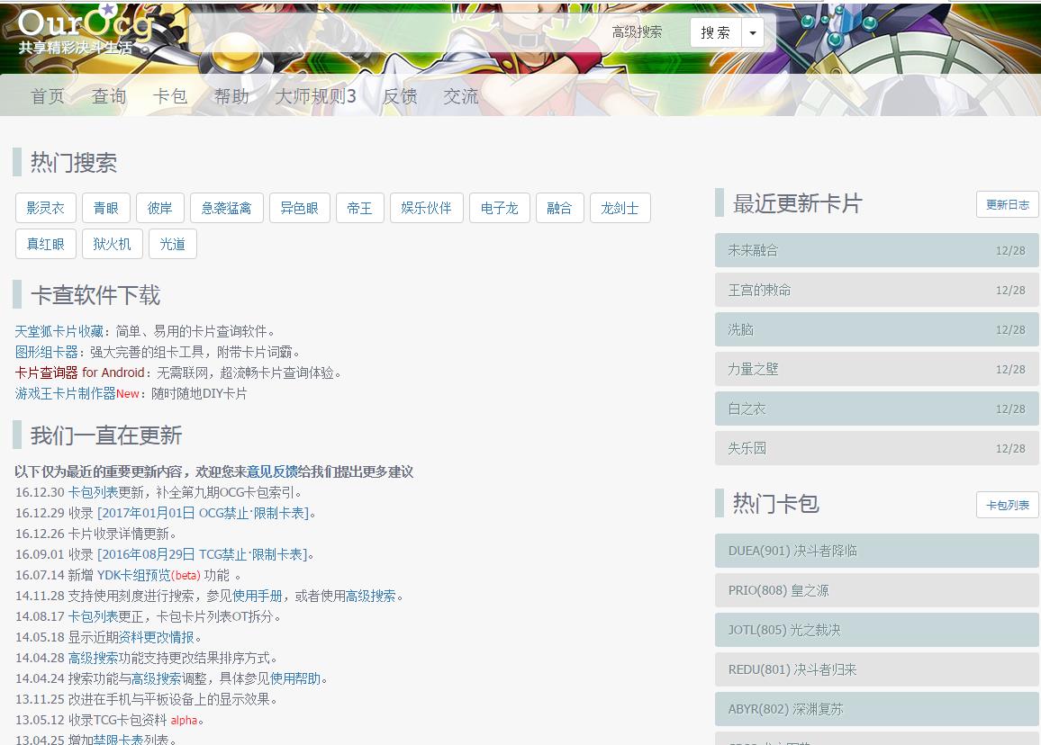The height and width of the screenshot is (745, 1041).
Task: Open the recently updated card 力量之壁
Action: point(876,369)
